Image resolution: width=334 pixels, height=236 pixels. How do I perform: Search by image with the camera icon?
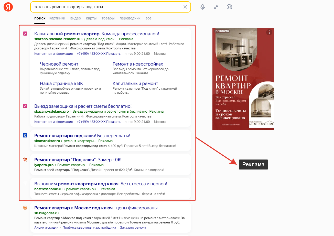point(229,7)
